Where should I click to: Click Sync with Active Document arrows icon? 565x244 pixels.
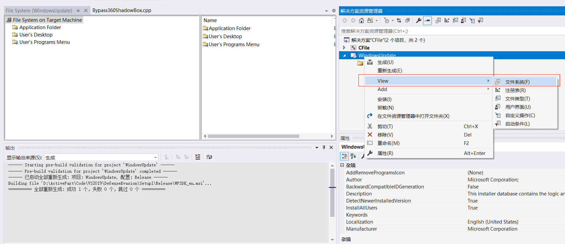tap(399, 20)
